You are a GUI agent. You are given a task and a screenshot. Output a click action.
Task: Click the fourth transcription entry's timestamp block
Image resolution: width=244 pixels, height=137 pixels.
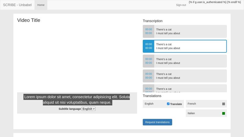click(x=149, y=76)
